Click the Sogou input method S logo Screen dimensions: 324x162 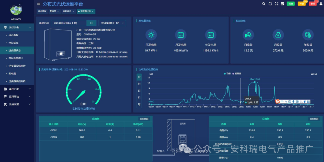tap(277, 102)
